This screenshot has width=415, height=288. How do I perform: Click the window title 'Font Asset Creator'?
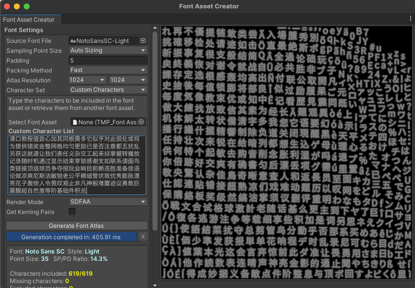point(209,6)
